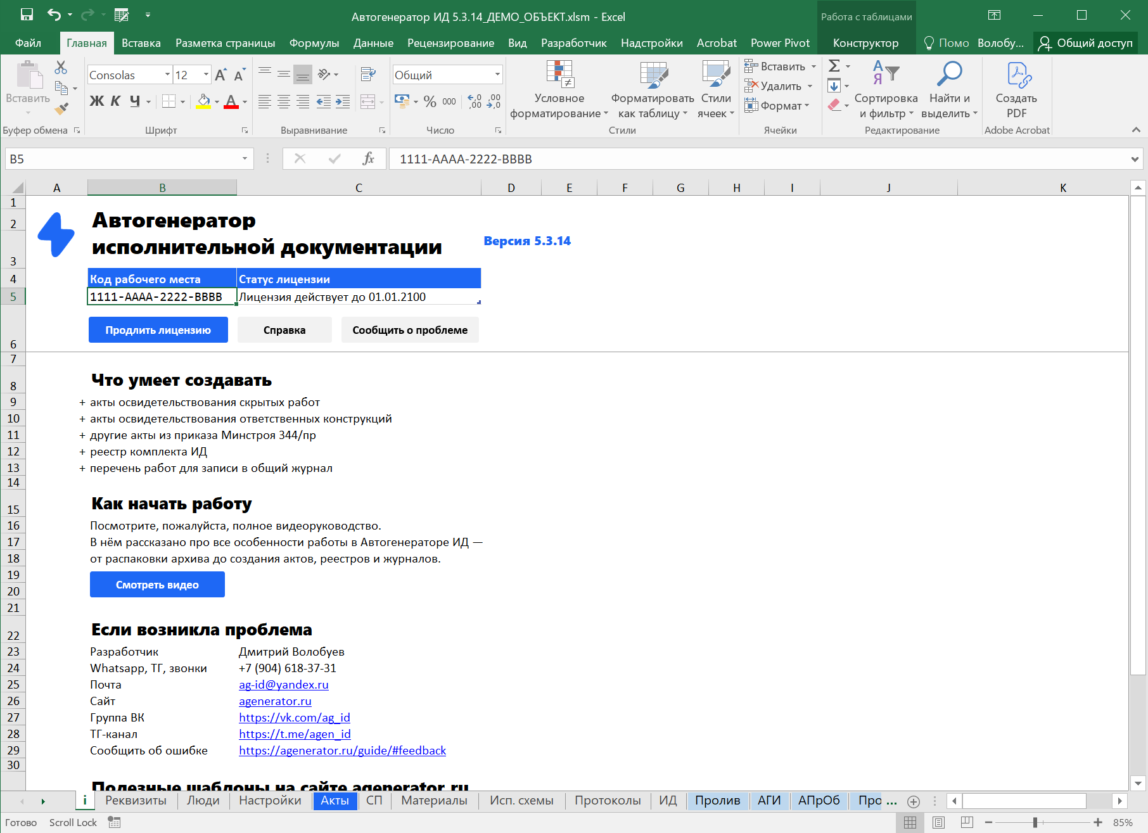Open the Format cells dropdown

click(807, 106)
